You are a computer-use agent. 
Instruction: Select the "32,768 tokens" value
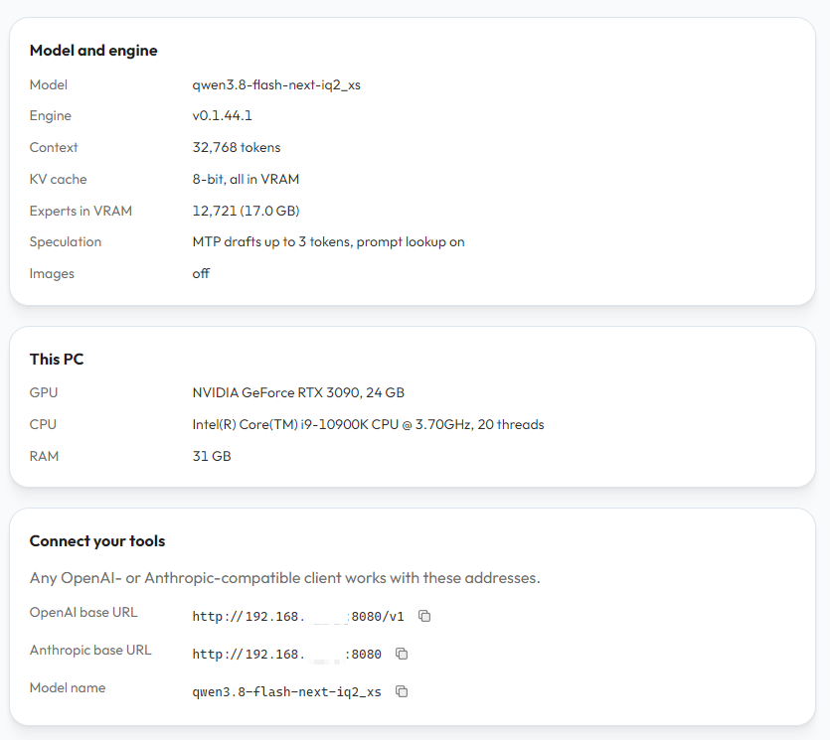click(237, 147)
